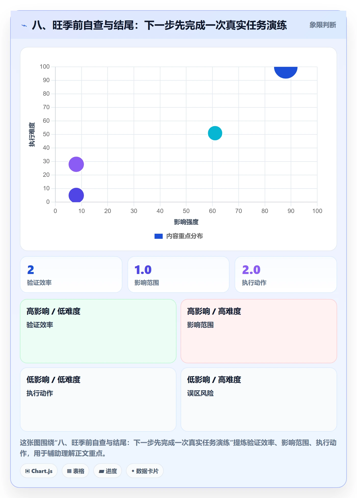Select the 验证效率 stat card
This screenshot has height=498, width=357.
(x=71, y=275)
